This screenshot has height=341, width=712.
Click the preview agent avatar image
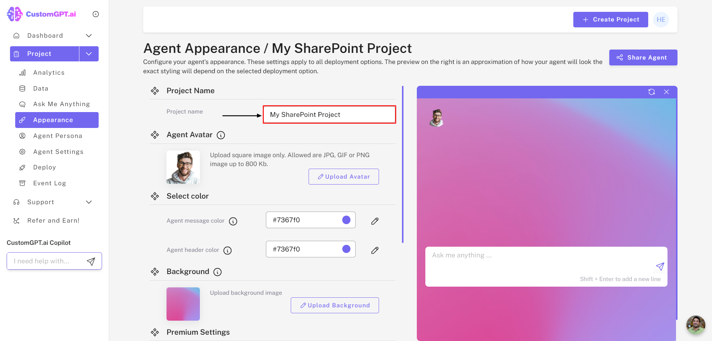[x=437, y=118]
